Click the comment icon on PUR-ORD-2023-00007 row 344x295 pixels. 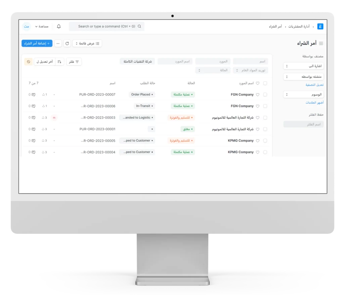[33, 95]
